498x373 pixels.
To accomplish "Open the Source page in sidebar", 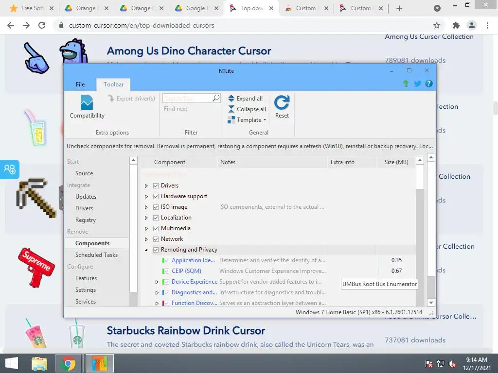I will pyautogui.click(x=84, y=173).
